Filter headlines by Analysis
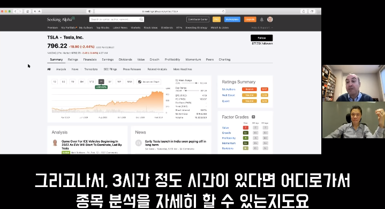385x209 pixels. (x=61, y=69)
